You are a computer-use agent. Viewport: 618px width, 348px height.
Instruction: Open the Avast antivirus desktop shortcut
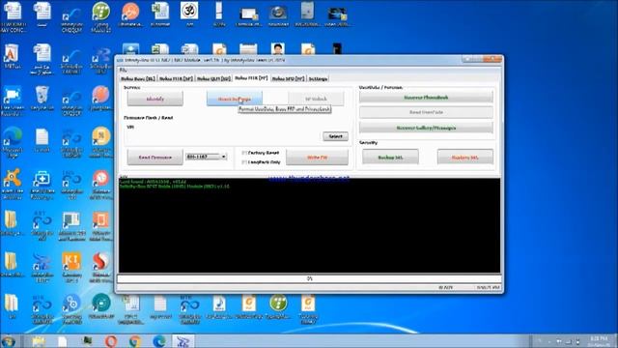coord(13,183)
